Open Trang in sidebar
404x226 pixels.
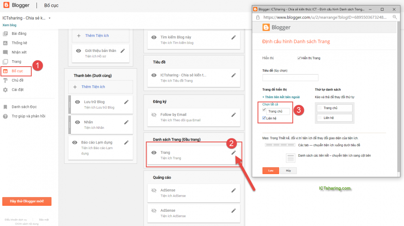click(x=17, y=61)
